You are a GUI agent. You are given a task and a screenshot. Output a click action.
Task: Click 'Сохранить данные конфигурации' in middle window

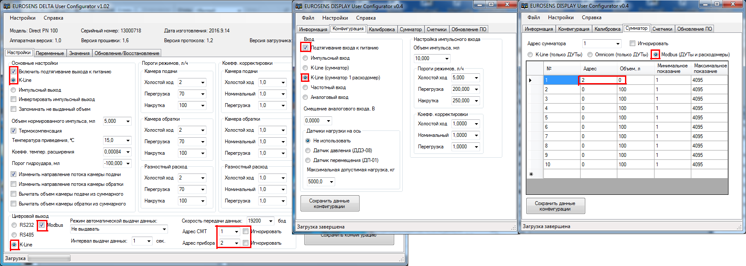pos(330,203)
